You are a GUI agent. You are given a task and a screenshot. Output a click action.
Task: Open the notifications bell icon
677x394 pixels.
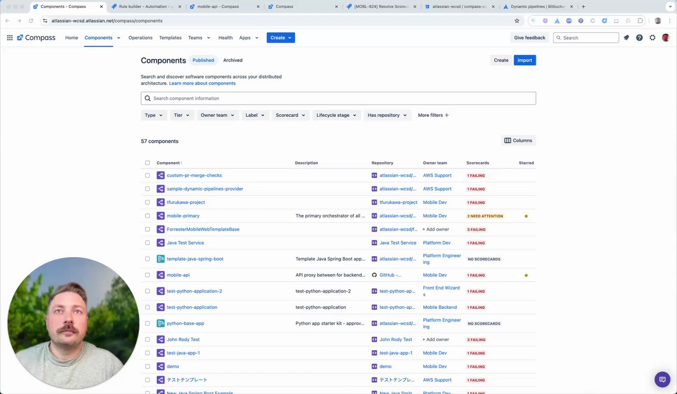(626, 37)
